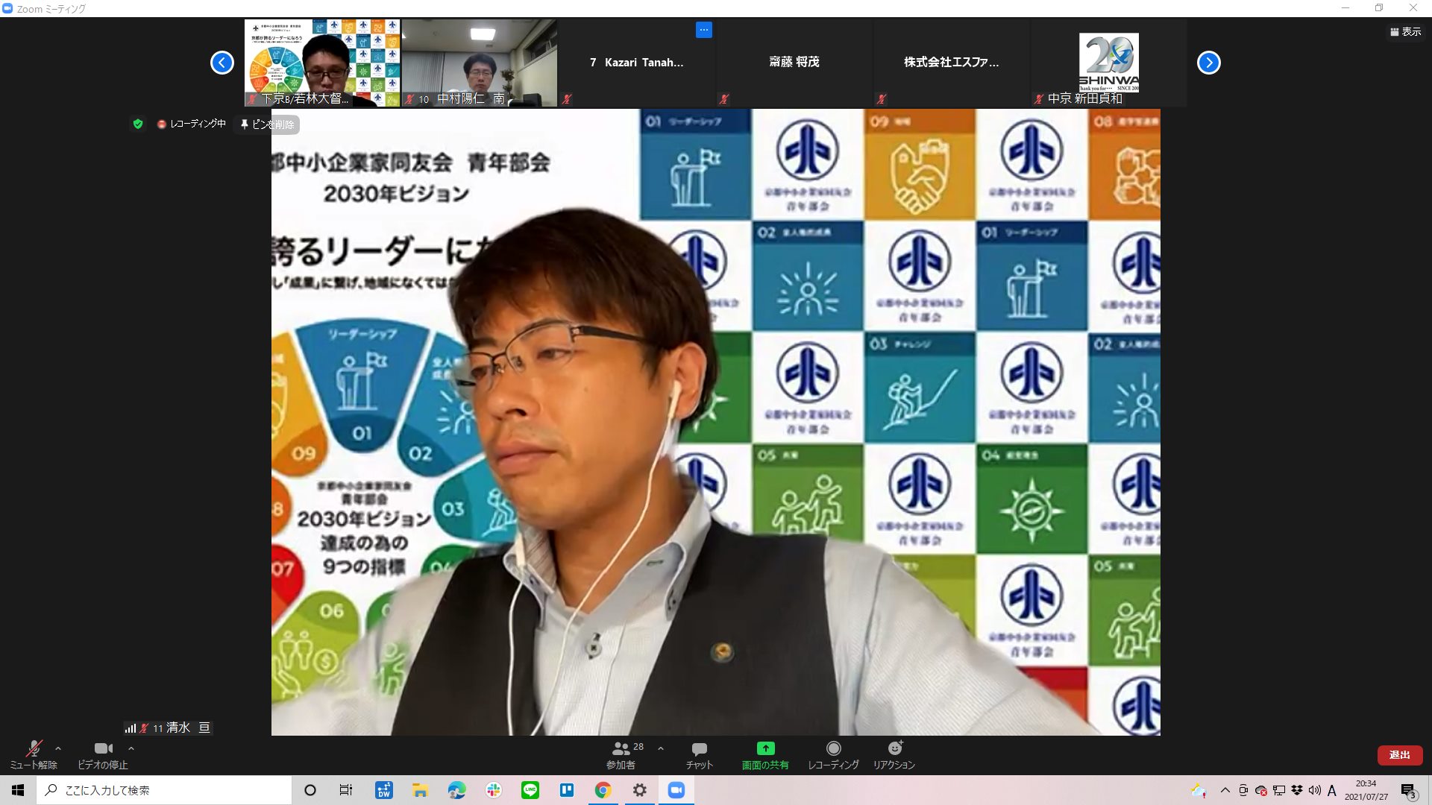Start 画面の共有 screen sharing
1432x805 pixels.
click(x=765, y=755)
